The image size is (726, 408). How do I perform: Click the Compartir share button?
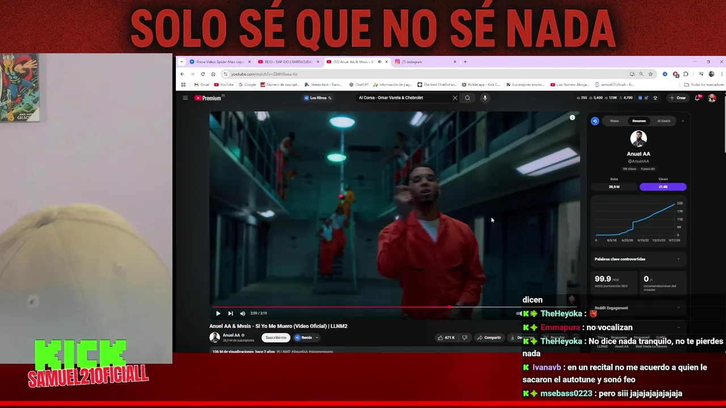pos(489,338)
